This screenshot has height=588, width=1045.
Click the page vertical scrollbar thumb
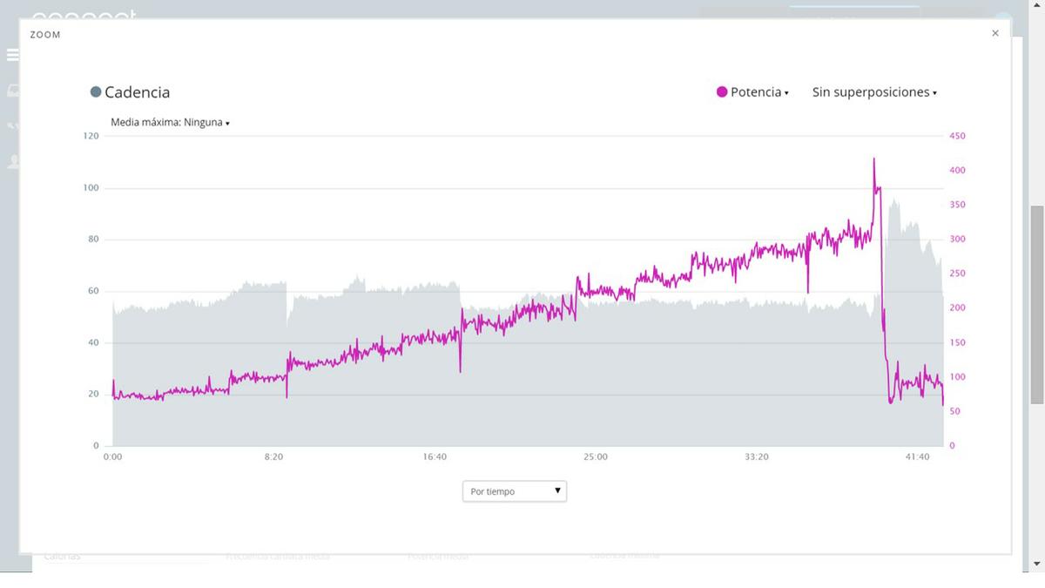[1037, 305]
